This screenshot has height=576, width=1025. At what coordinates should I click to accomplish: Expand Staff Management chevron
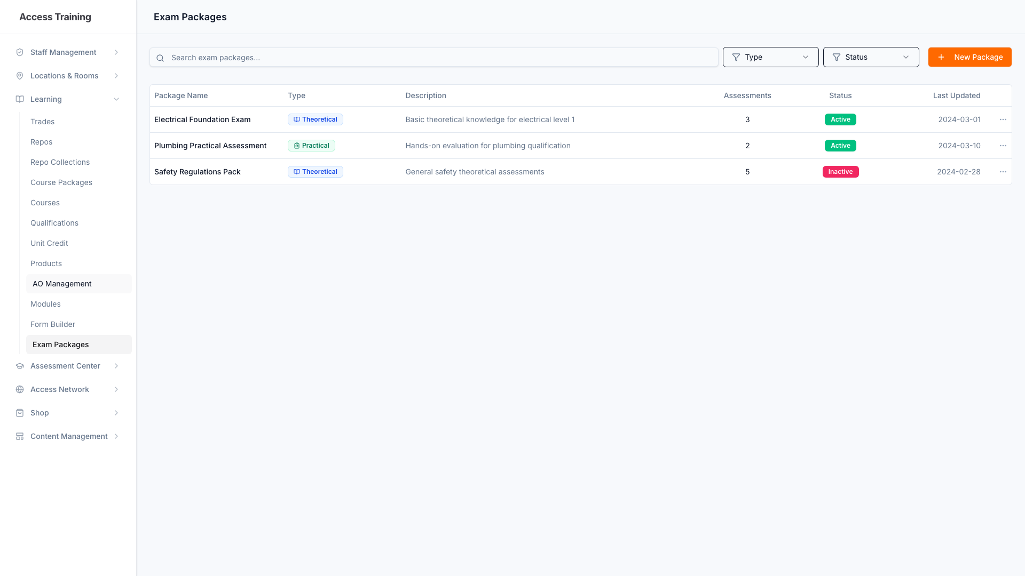[116, 52]
